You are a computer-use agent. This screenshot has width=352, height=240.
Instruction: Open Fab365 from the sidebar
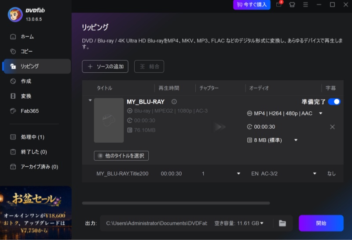(37, 111)
